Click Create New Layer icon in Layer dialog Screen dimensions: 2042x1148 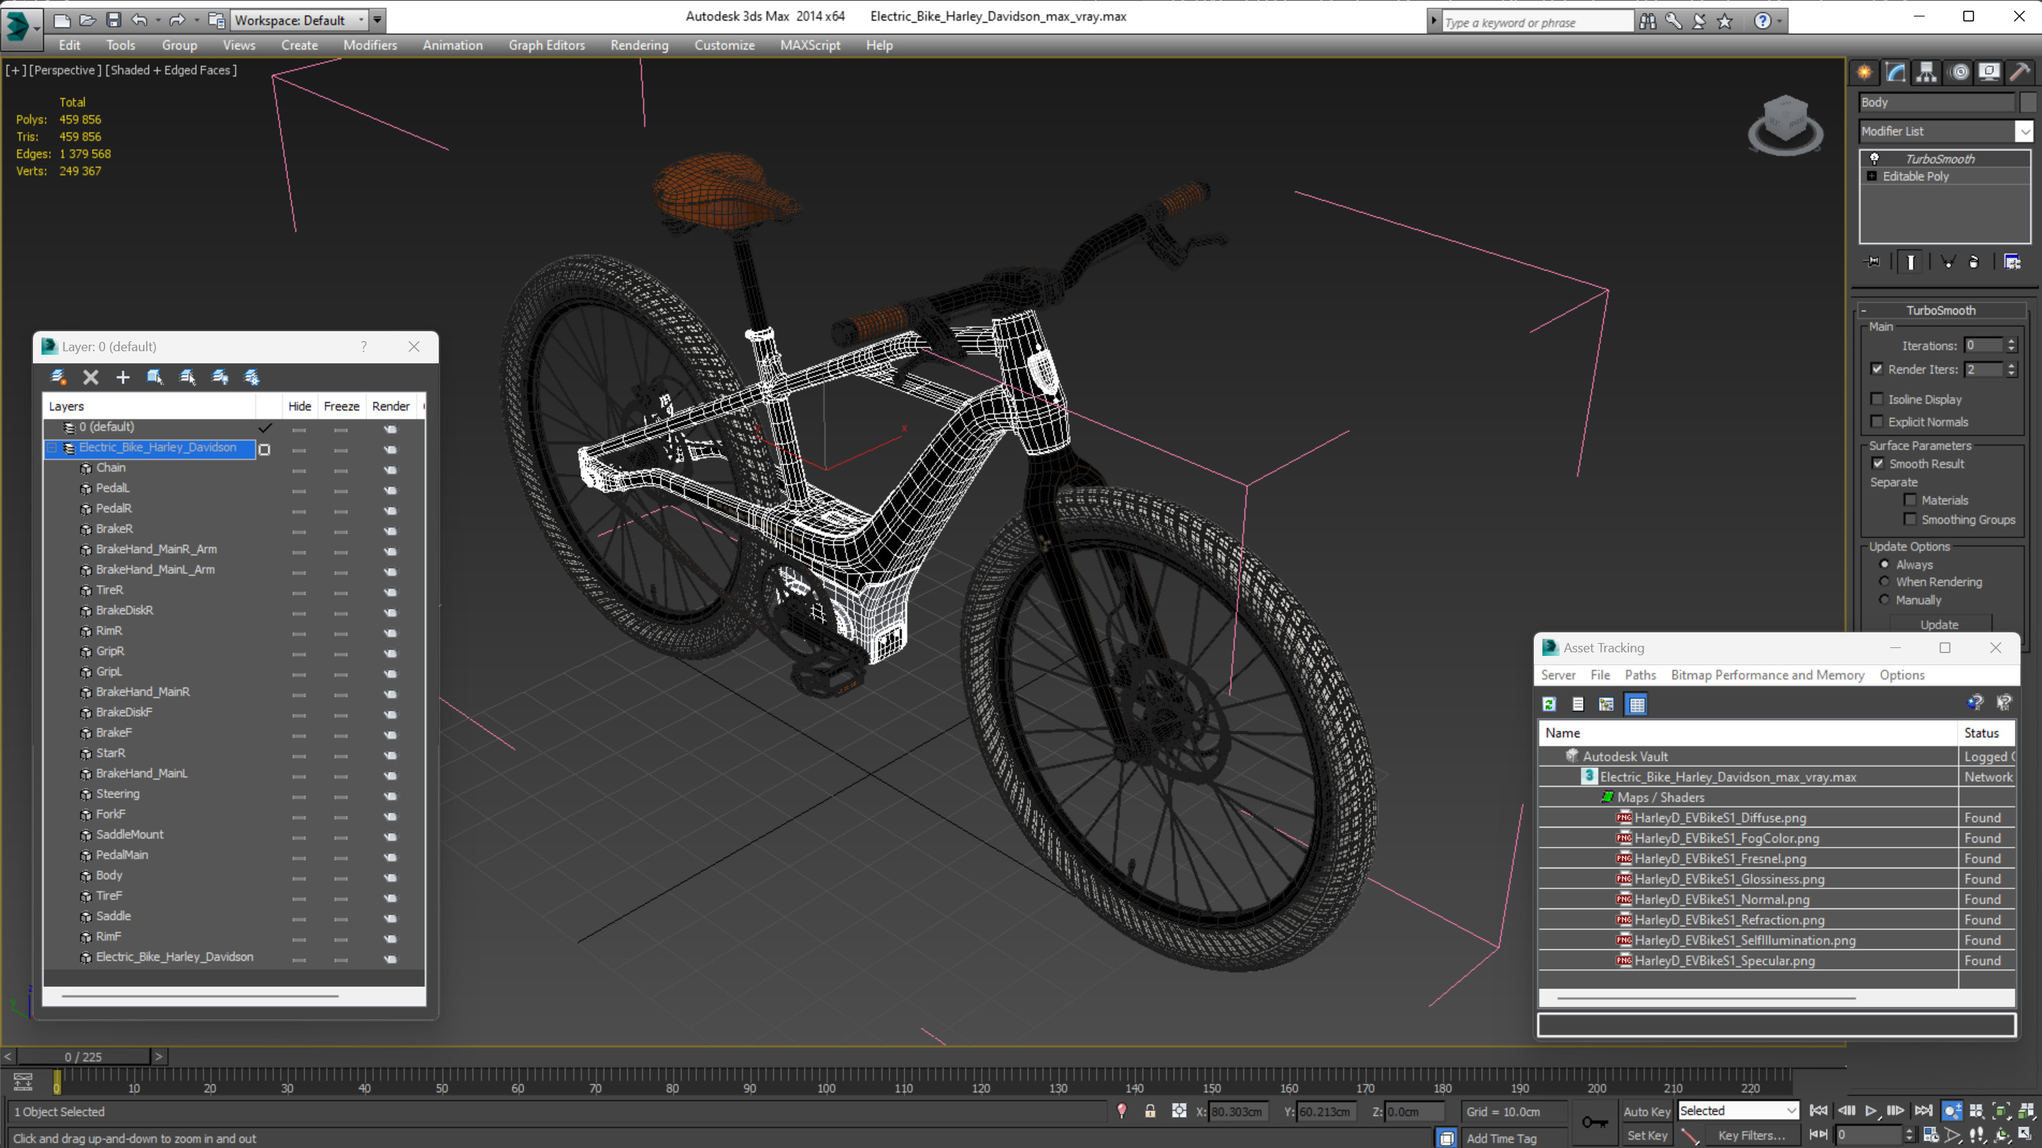tap(58, 377)
